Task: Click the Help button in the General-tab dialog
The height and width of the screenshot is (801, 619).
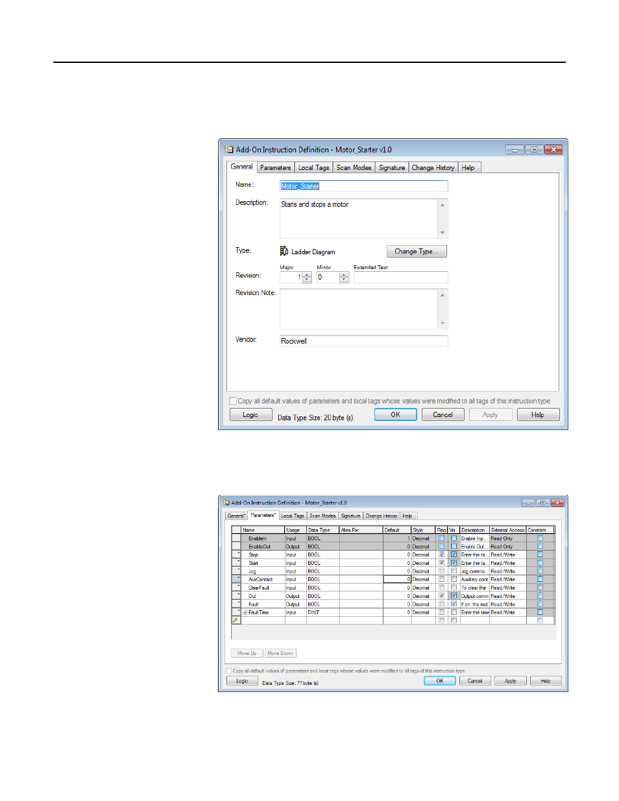Action: (x=538, y=414)
